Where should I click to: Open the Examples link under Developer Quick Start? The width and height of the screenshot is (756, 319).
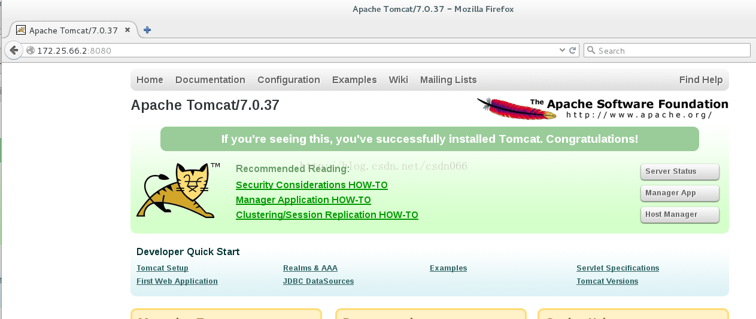pos(448,268)
